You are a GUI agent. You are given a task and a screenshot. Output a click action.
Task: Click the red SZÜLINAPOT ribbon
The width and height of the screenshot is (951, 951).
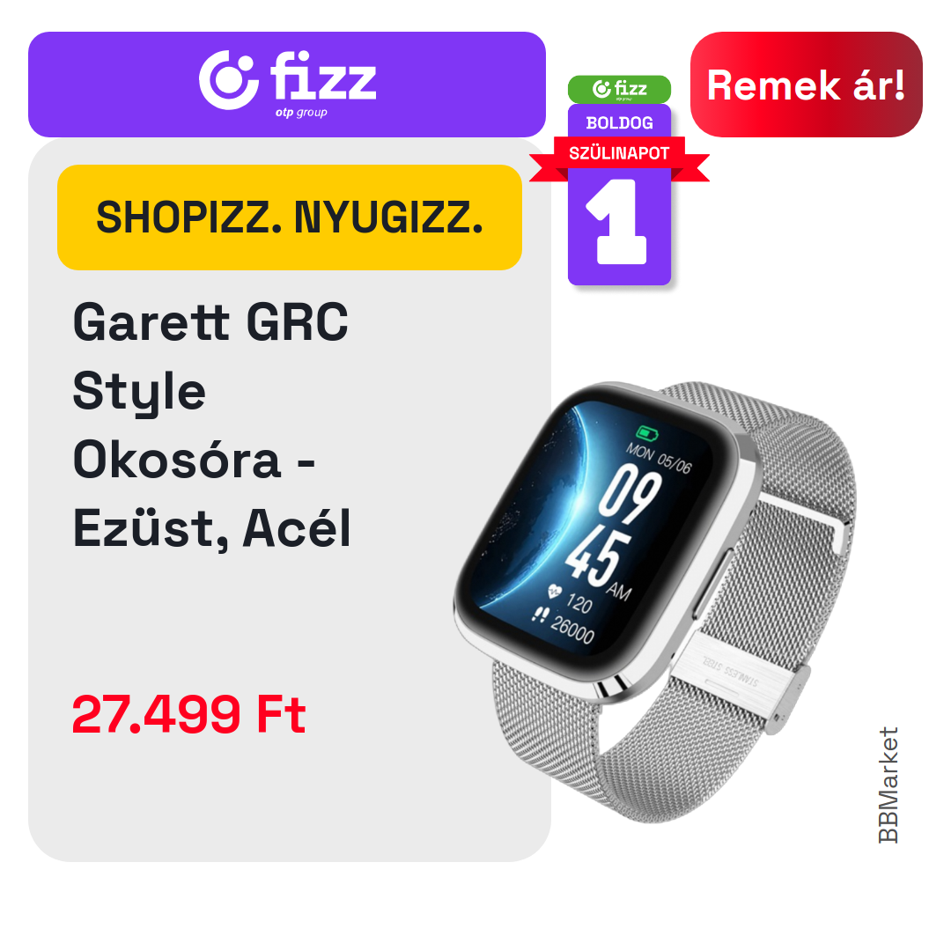click(x=619, y=153)
